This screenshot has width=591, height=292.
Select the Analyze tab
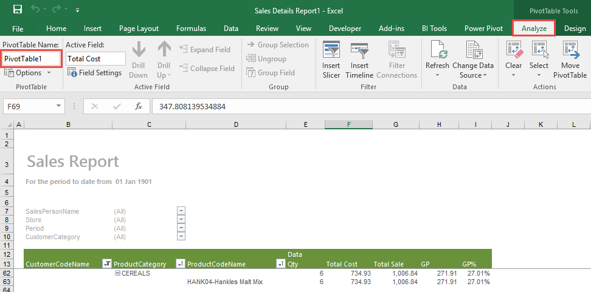pyautogui.click(x=534, y=29)
